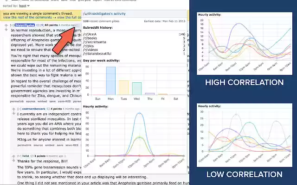The image size is (297, 185).
Task: Open the sorted by best dropdown
Action: [x=24, y=6]
